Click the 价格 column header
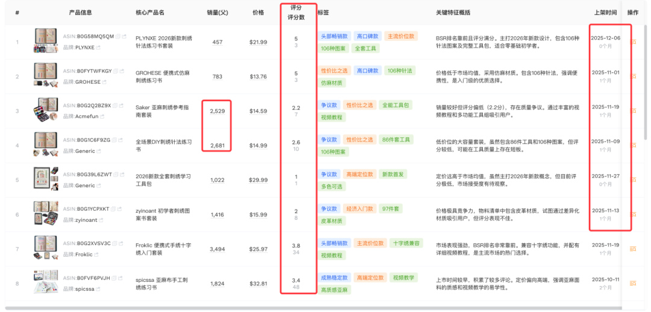Image resolution: width=651 pixels, height=312 pixels. point(258,13)
